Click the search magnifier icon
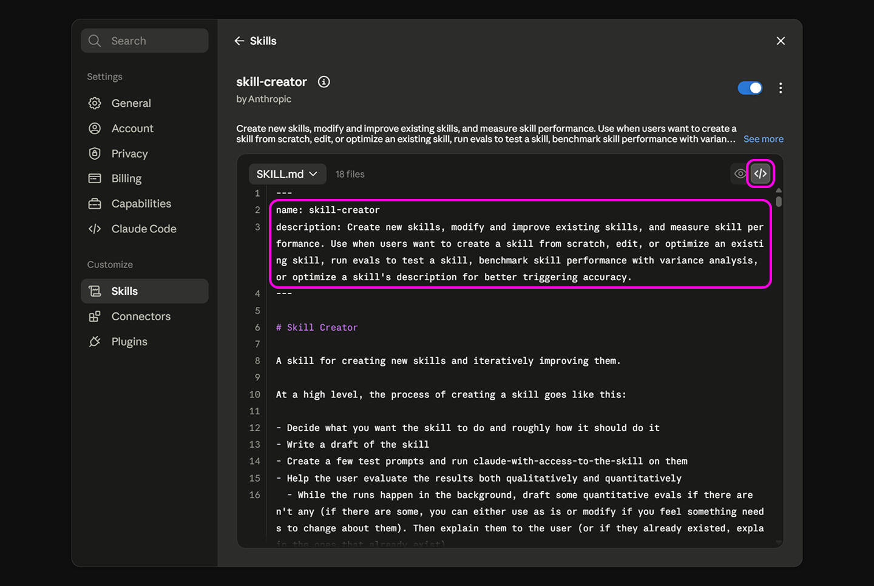 point(95,41)
